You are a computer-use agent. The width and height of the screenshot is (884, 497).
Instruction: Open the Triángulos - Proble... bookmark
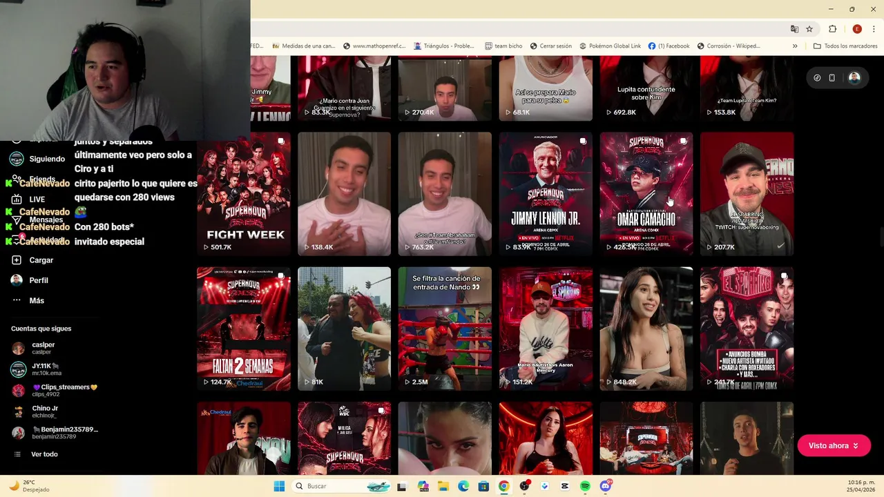(x=444, y=46)
